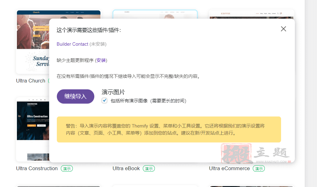
Task: Select the Clinic demo thumbnail behind dialog
Action: [155, 14]
